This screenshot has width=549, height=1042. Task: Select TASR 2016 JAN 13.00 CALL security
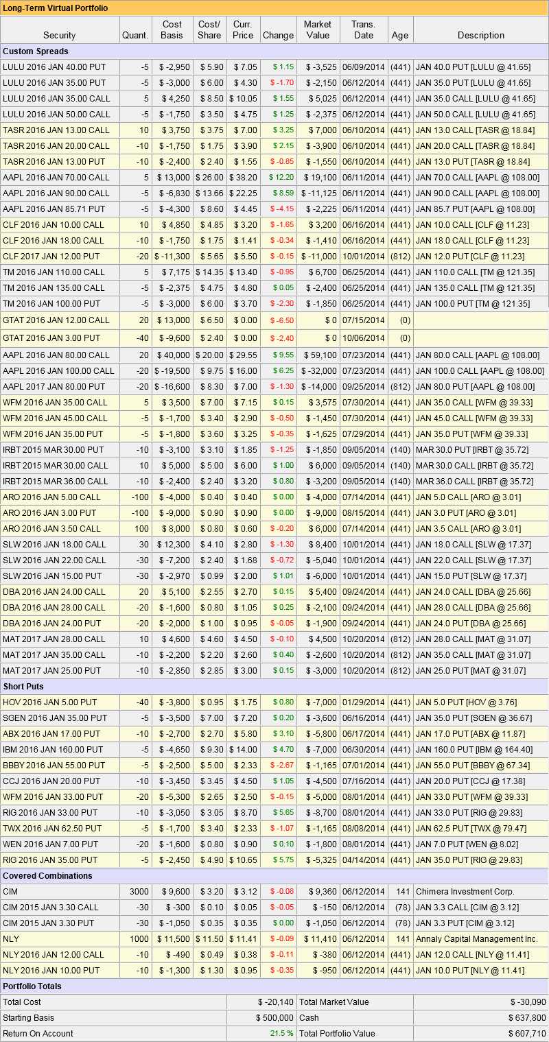[x=56, y=130]
